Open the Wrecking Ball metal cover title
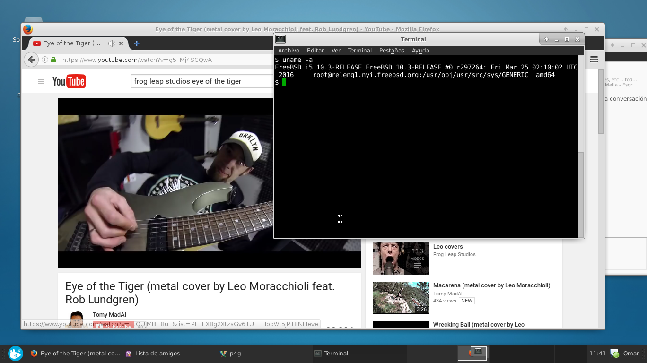This screenshot has height=363, width=647. [x=479, y=325]
